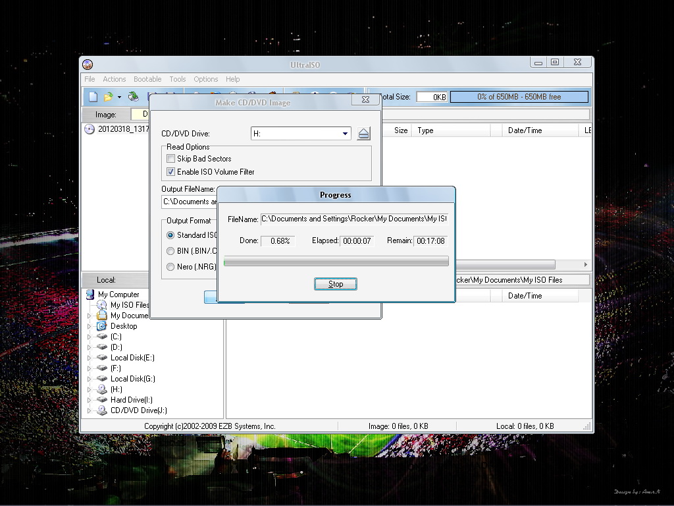
Task: Click the Output FileName path field
Action: (x=190, y=202)
